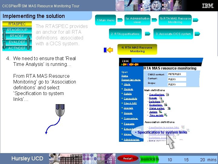Select 1b.RTA MAS Resource Monitoring step
The width and height of the screenshot is (218, 164).
click(x=175, y=20)
